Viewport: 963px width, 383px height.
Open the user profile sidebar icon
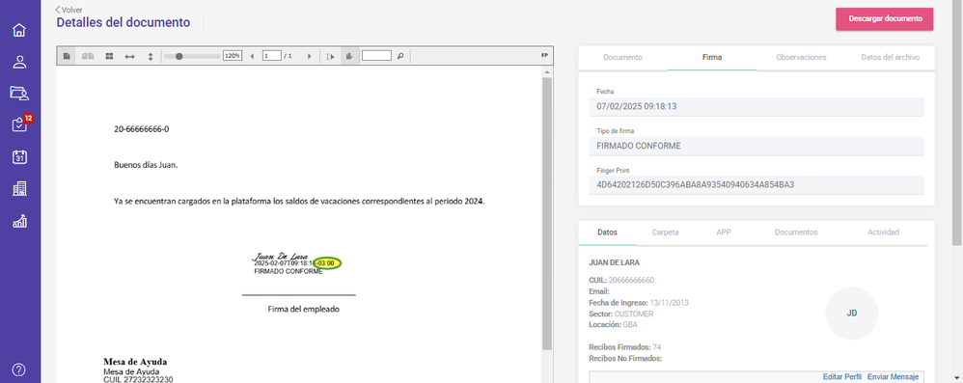tap(19, 62)
